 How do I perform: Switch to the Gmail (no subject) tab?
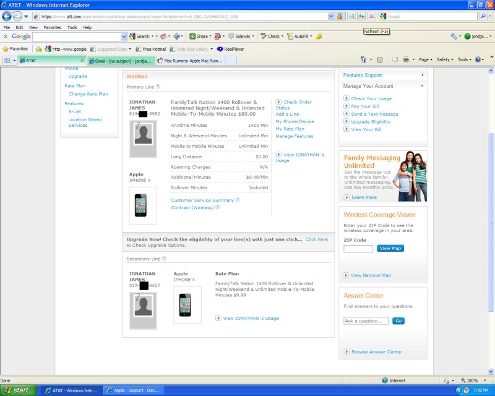coord(121,61)
